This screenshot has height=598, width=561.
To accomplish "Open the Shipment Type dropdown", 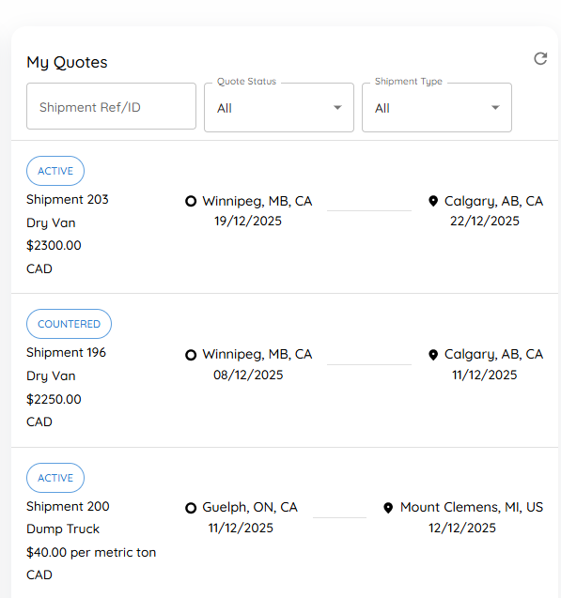I will (x=437, y=108).
